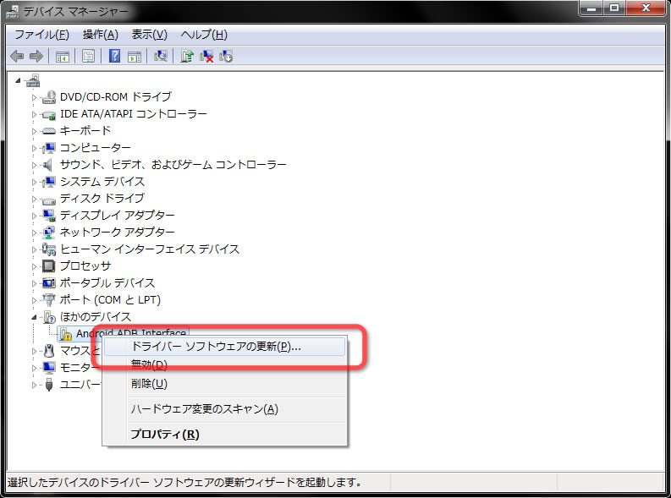Click the Back arrow toolbar button
The width and height of the screenshot is (671, 498).
click(16, 56)
